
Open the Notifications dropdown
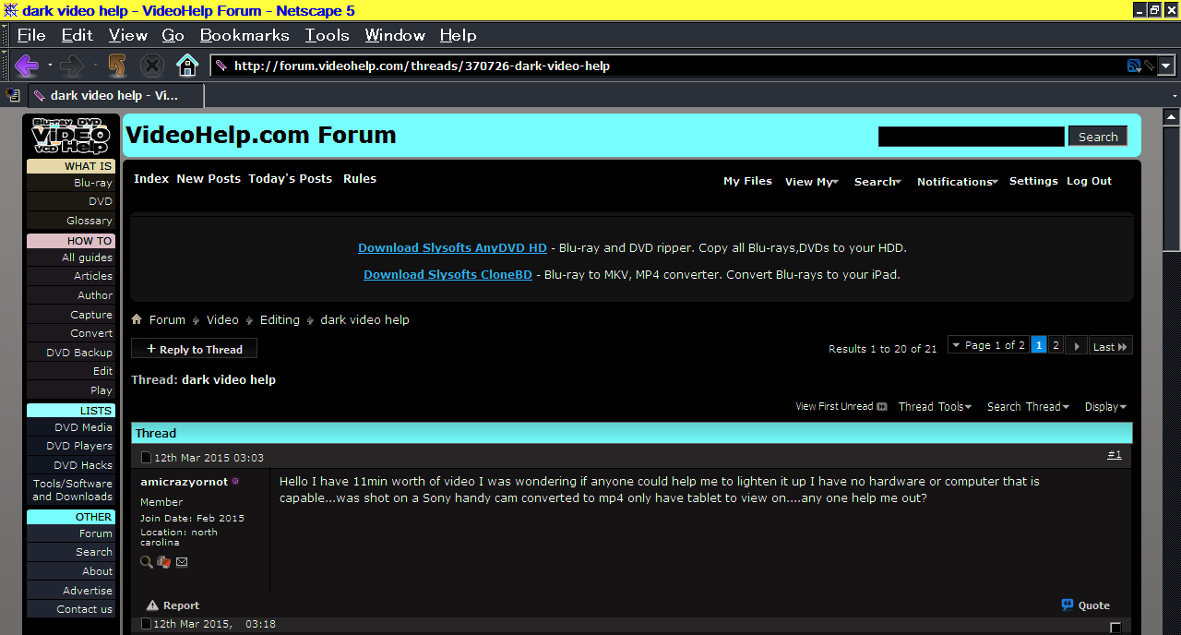[x=958, y=182]
